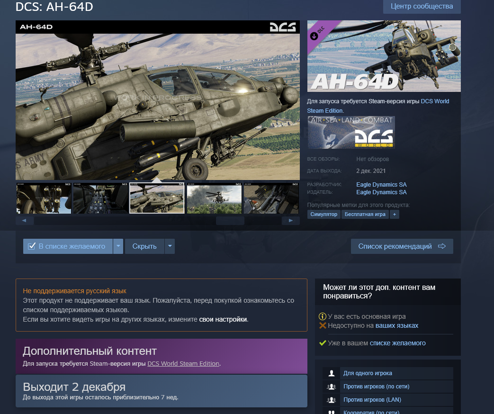Click the DCS World base game banner
494x414 pixels.
pyautogui.click(x=351, y=132)
